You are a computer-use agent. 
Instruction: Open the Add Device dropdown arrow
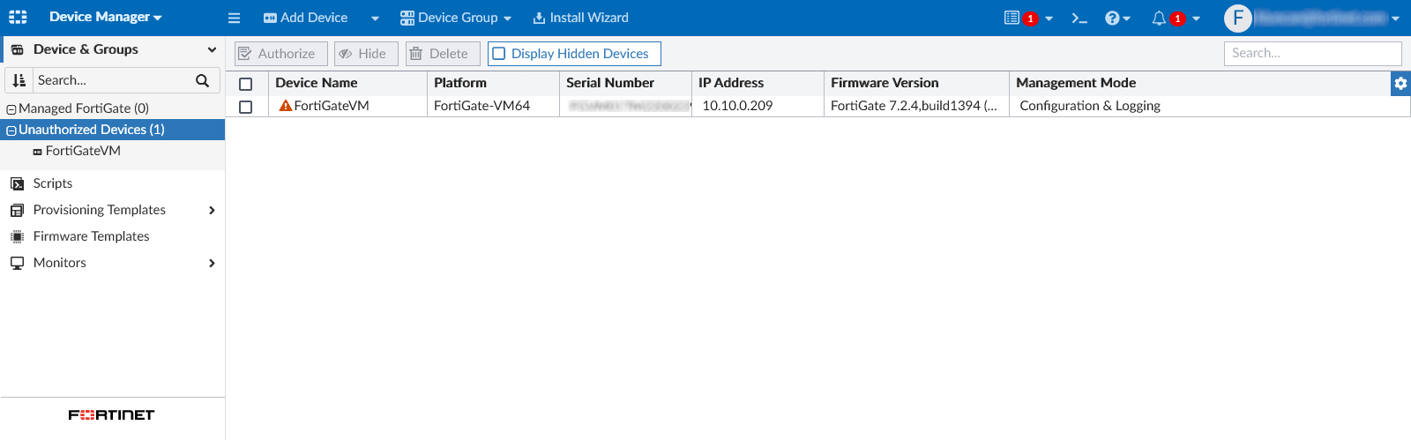[375, 18]
